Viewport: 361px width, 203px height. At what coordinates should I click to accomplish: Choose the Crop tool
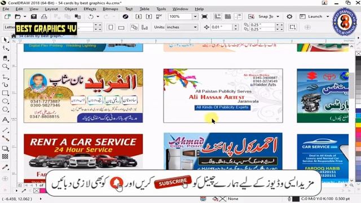5,58
